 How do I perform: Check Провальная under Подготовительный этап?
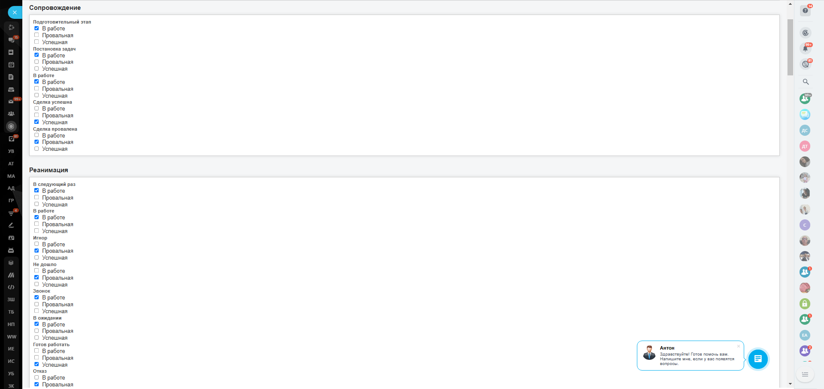pos(36,35)
